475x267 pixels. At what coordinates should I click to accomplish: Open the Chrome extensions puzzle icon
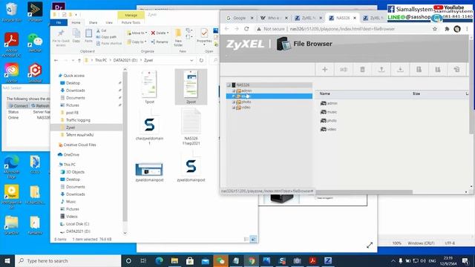[x=447, y=29]
